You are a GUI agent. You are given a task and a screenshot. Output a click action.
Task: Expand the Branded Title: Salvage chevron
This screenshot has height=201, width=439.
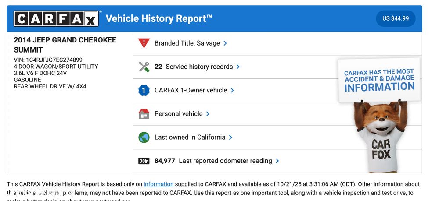(225, 43)
